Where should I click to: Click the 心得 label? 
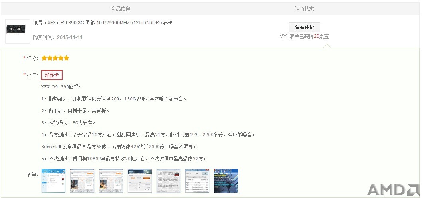(33, 75)
